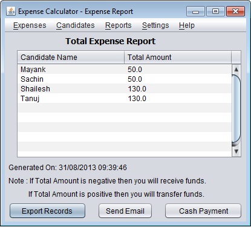Open the Expenses menu
251x227 pixels.
[x=30, y=25]
